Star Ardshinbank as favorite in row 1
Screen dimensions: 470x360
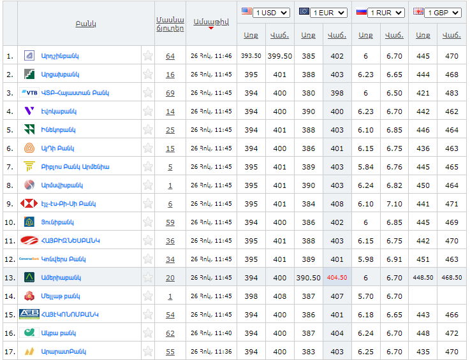tap(148, 55)
